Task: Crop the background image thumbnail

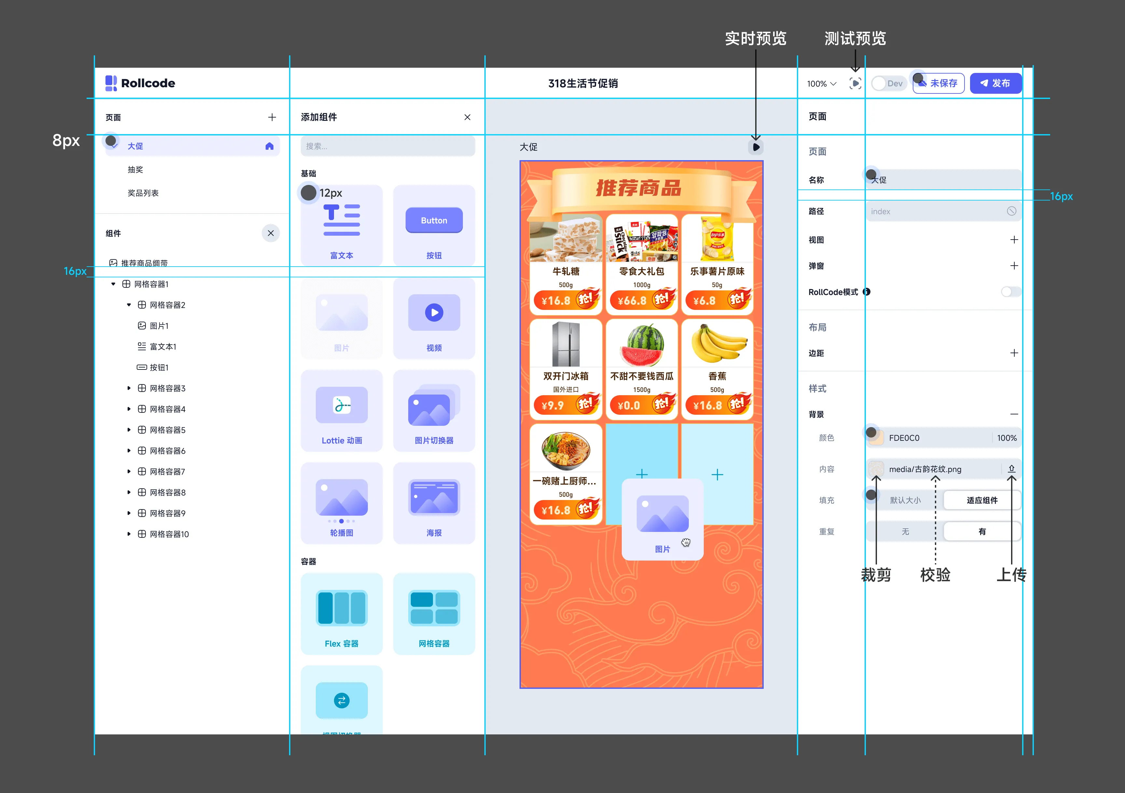Action: tap(876, 469)
